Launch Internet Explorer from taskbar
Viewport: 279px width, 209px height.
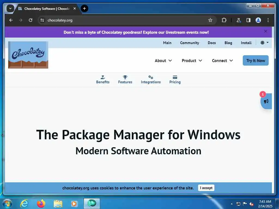(x=24, y=204)
